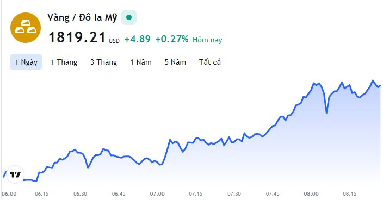
Task: Click the 06:00 time axis label
Action: (9, 194)
